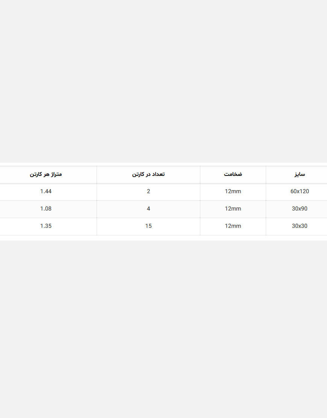Click 12mm thickness in 30x90 row
Viewport: 327px width, 418px height.
tap(233, 209)
